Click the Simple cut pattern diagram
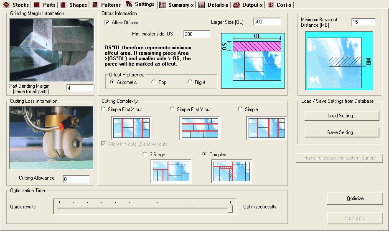The height and width of the screenshot is (231, 389). pyautogui.click(x=266, y=128)
